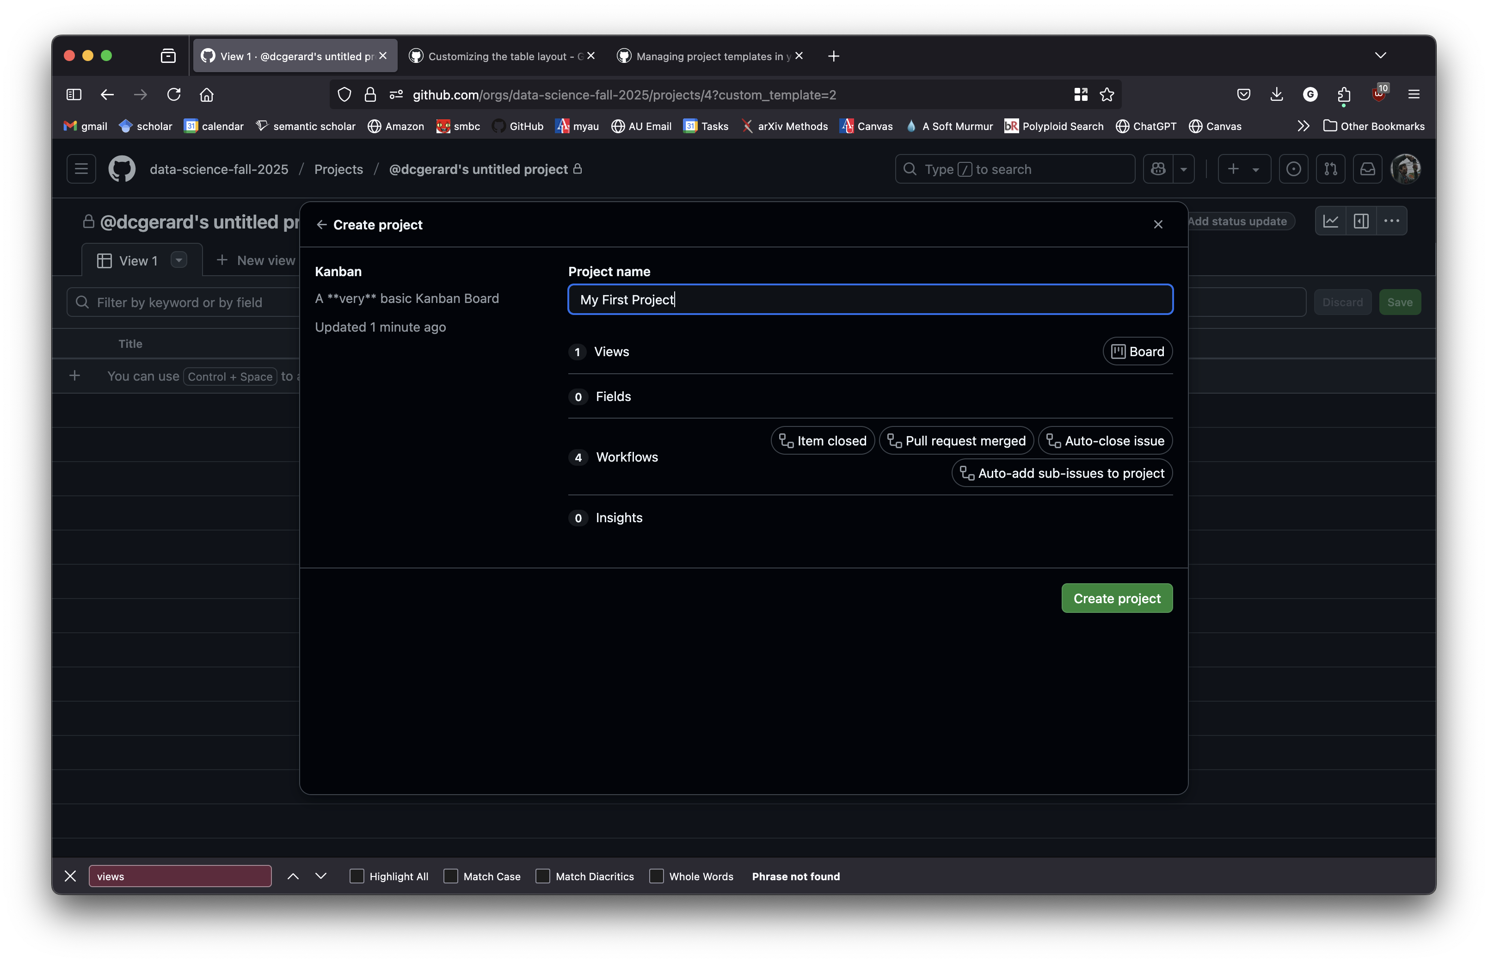This screenshot has width=1488, height=963.
Task: Open the Other Bookmarks folder
Action: 1374,126
